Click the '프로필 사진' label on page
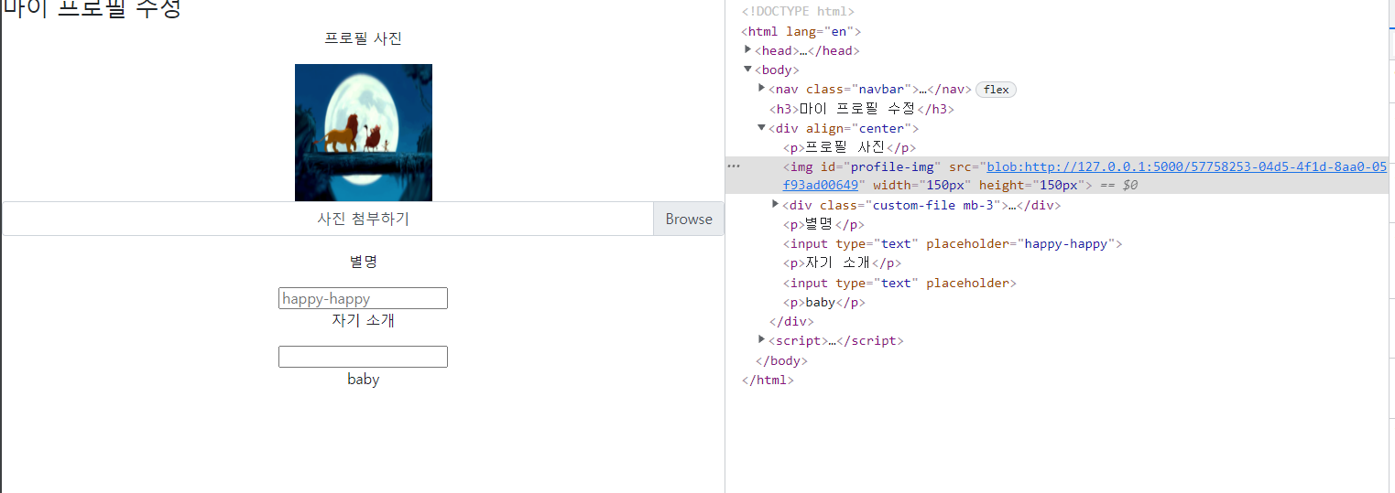Screen dimensions: 1395x493 click(363, 38)
